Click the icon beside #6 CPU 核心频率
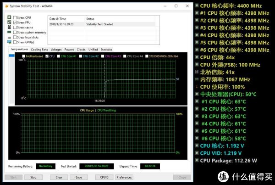 [x=197, y=50]
